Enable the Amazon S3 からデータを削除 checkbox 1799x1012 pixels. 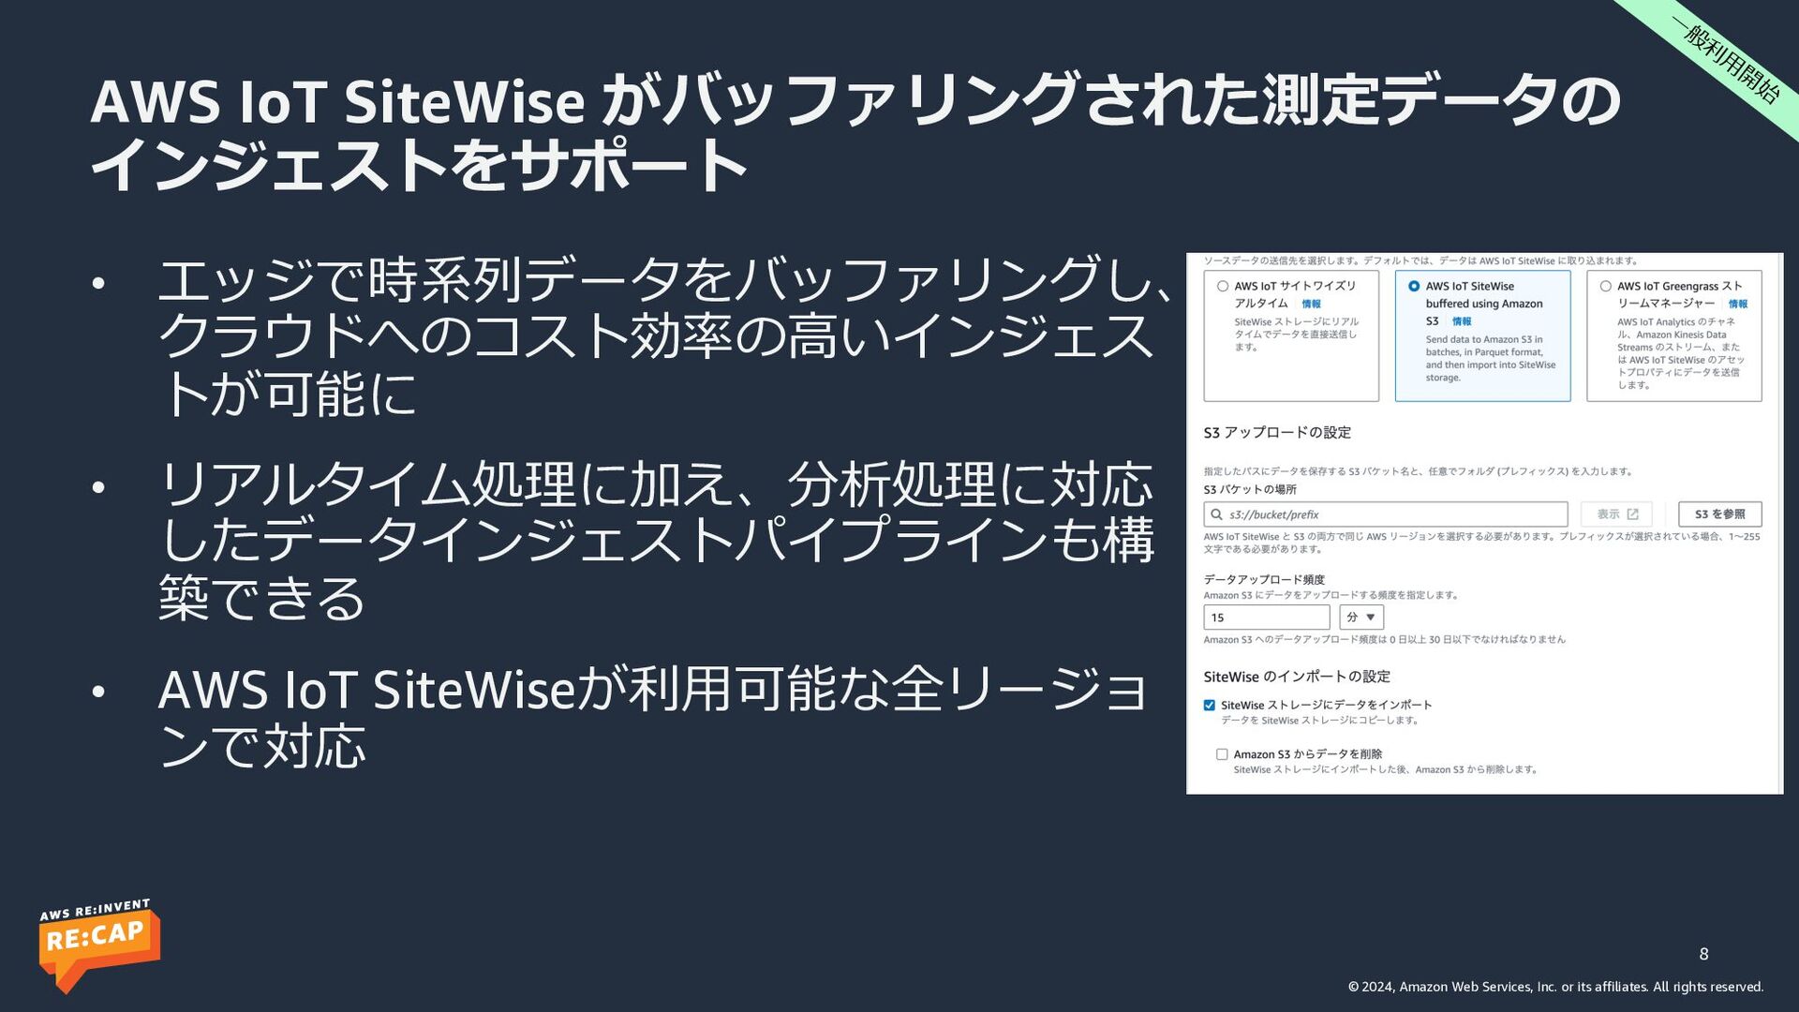point(1222,754)
